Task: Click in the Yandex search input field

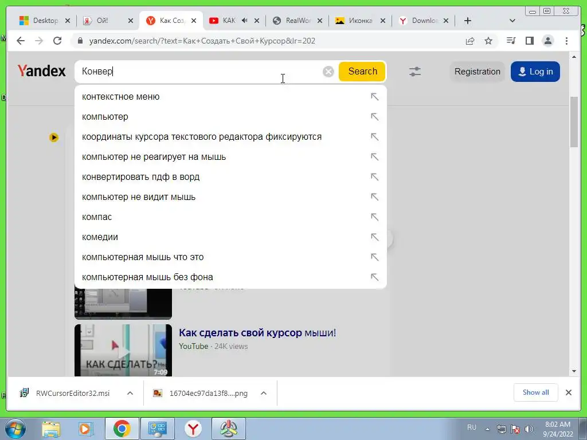Action: pos(198,72)
